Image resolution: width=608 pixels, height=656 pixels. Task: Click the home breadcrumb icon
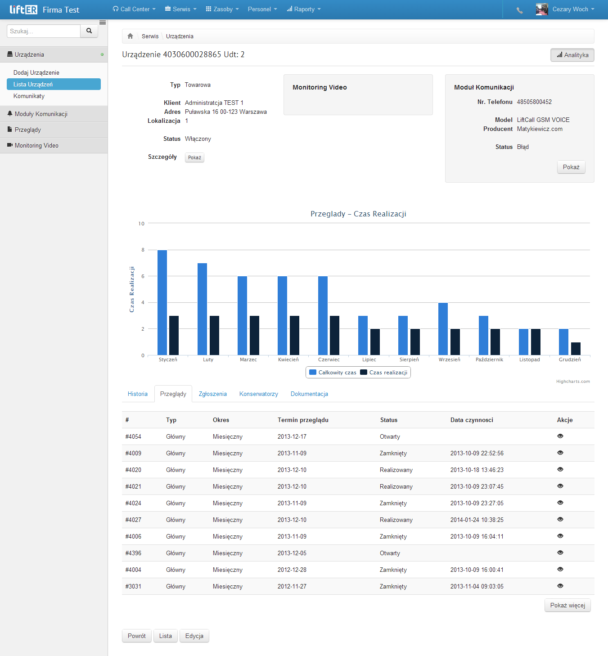tap(131, 36)
